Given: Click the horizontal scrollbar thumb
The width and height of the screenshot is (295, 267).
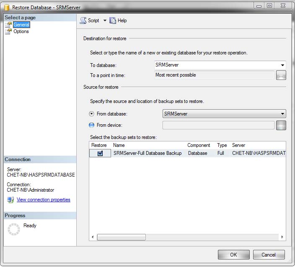Looking at the screenshot, I should coord(122,237).
